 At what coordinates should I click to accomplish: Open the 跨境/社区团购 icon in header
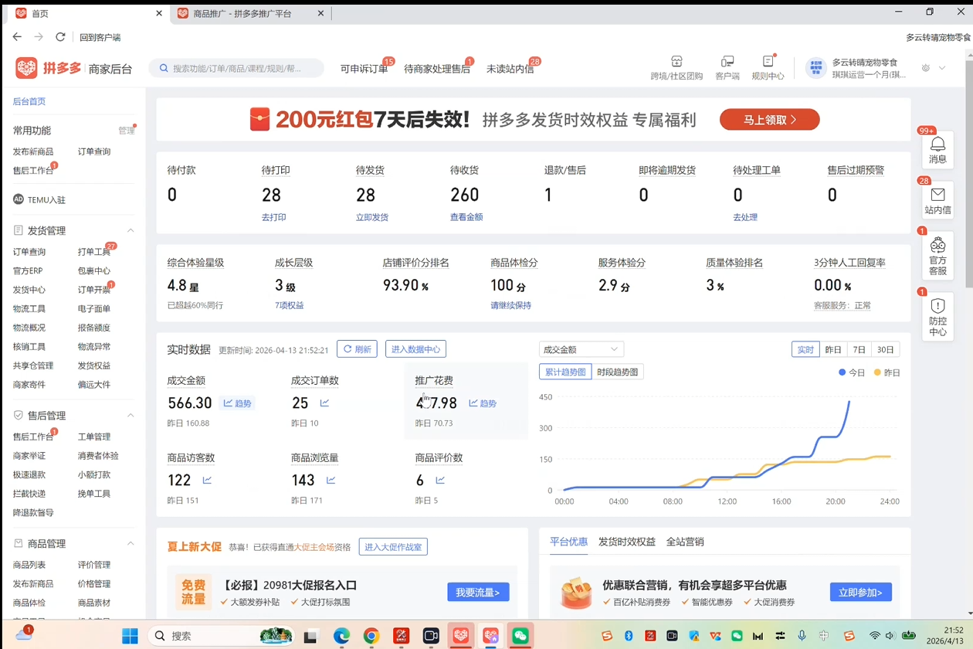[x=676, y=62]
